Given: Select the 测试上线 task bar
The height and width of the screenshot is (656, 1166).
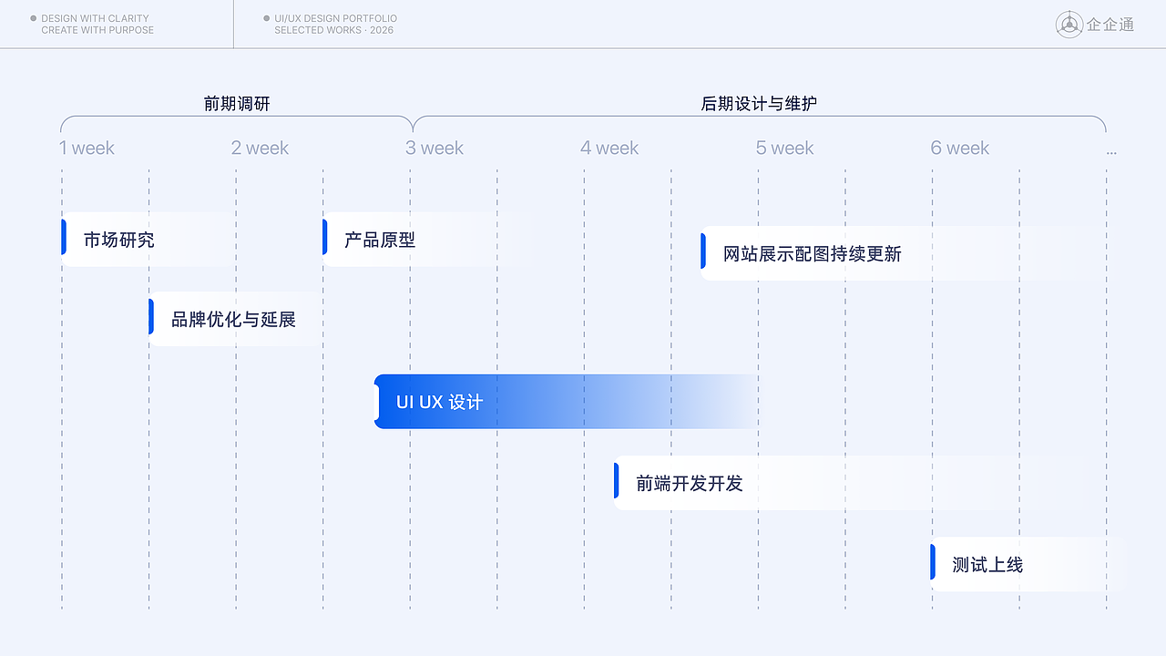Looking at the screenshot, I should click(x=1028, y=564).
